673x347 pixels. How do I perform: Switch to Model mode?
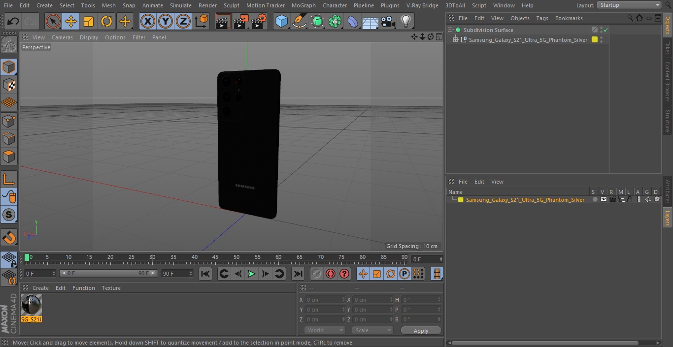coord(9,67)
